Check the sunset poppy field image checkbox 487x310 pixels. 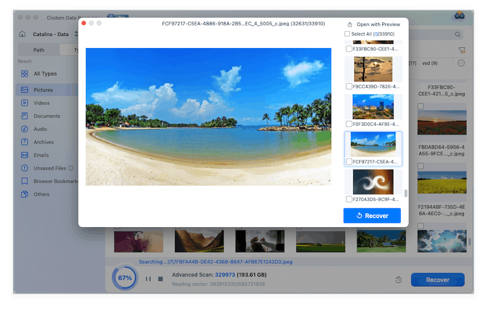click(421, 106)
